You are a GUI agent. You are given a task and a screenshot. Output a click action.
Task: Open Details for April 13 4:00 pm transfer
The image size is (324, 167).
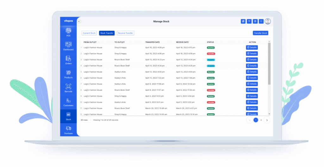point(252,72)
